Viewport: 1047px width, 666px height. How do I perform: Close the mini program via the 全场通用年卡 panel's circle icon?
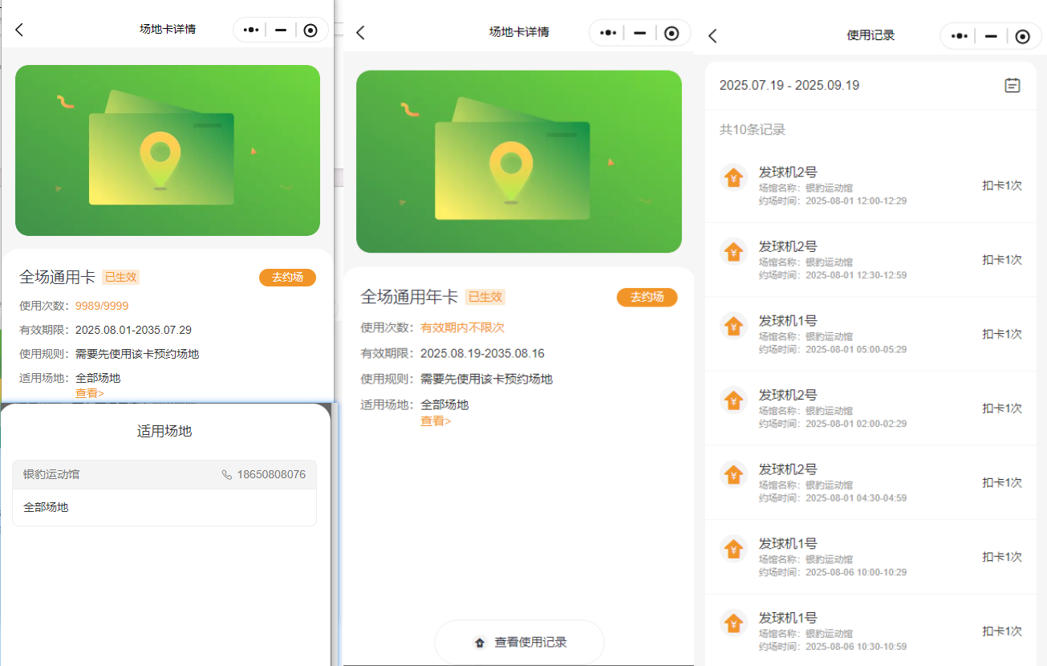pos(672,33)
